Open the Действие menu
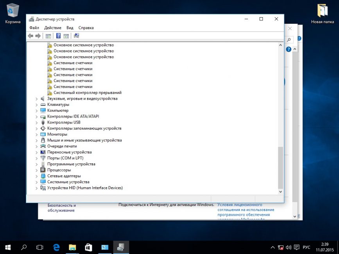The image size is (339, 254). 53,28
